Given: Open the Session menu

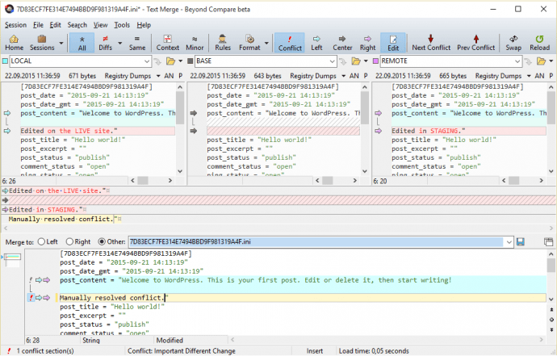Looking at the screenshot, I should click(x=15, y=25).
